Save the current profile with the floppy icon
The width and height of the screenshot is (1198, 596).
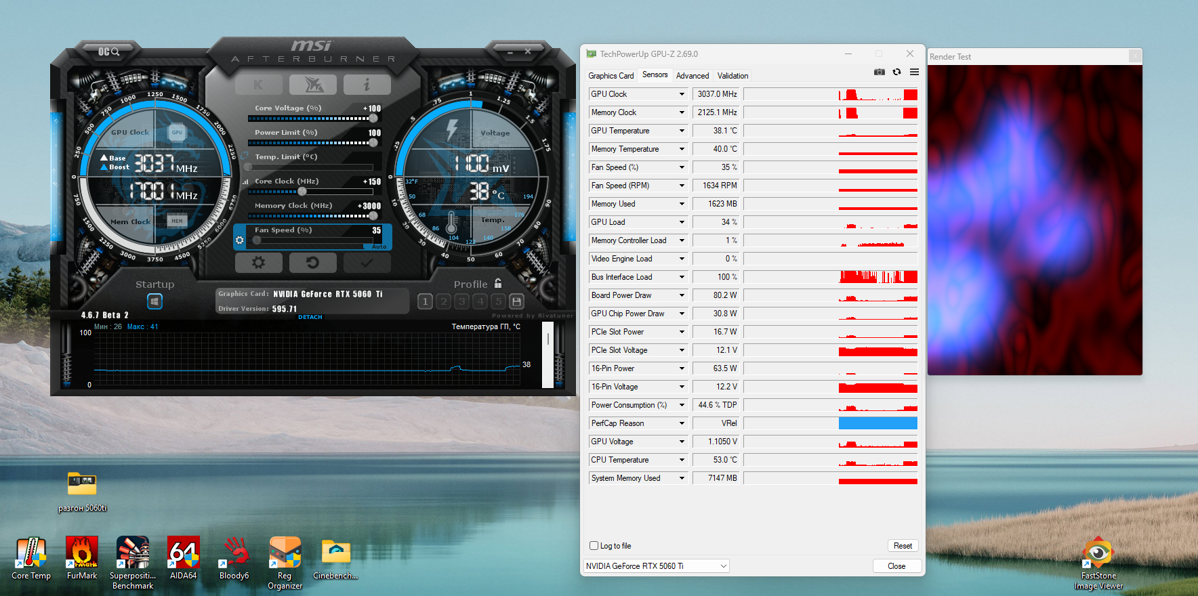(516, 301)
